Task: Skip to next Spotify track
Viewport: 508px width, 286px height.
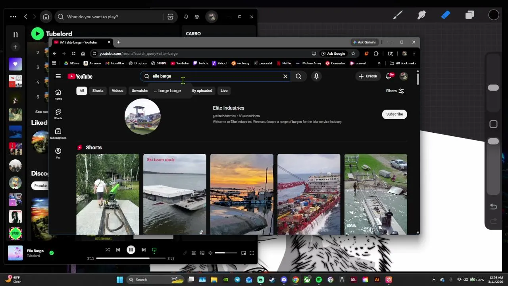Action: [x=143, y=250]
